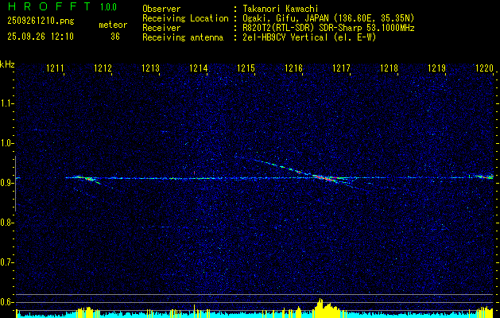Click the 2el-HB9CV Vertical antenna text

(309, 37)
